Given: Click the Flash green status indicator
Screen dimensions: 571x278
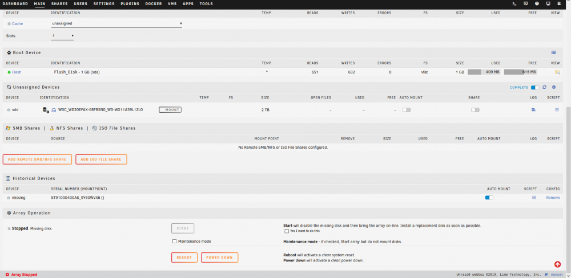Looking at the screenshot, I should click(x=9, y=72).
